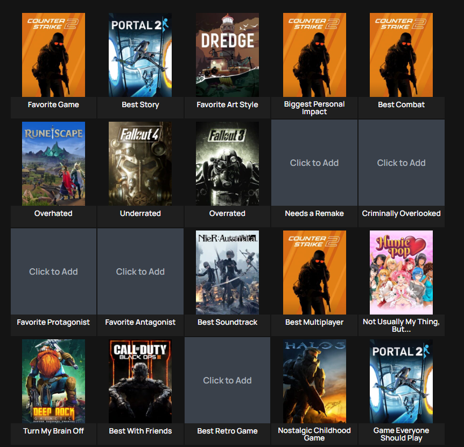Open the HuniePop cover in Not Usually My Thing
The height and width of the screenshot is (447, 464).
tap(401, 273)
